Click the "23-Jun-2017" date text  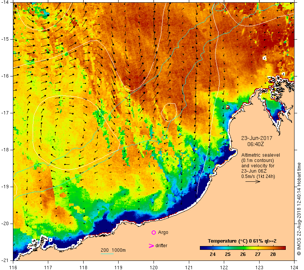257,138
